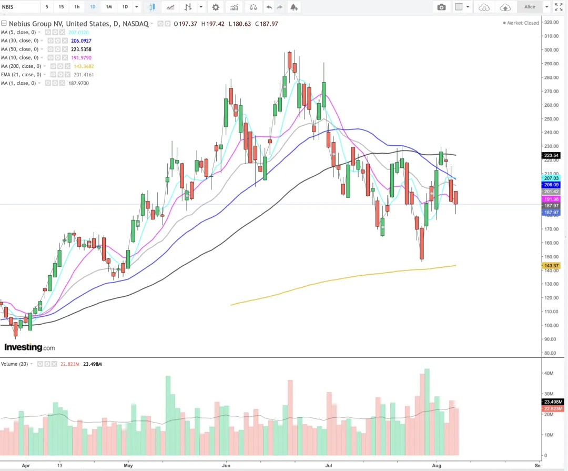Select candlestick chart type icon
568x471 pixels.
152,7
